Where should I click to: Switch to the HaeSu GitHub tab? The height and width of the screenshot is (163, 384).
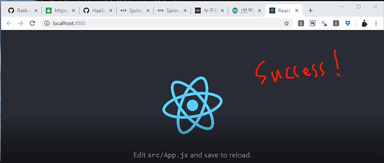point(98,11)
